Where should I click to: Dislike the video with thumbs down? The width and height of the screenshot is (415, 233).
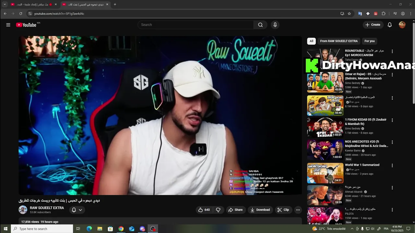coord(218,210)
